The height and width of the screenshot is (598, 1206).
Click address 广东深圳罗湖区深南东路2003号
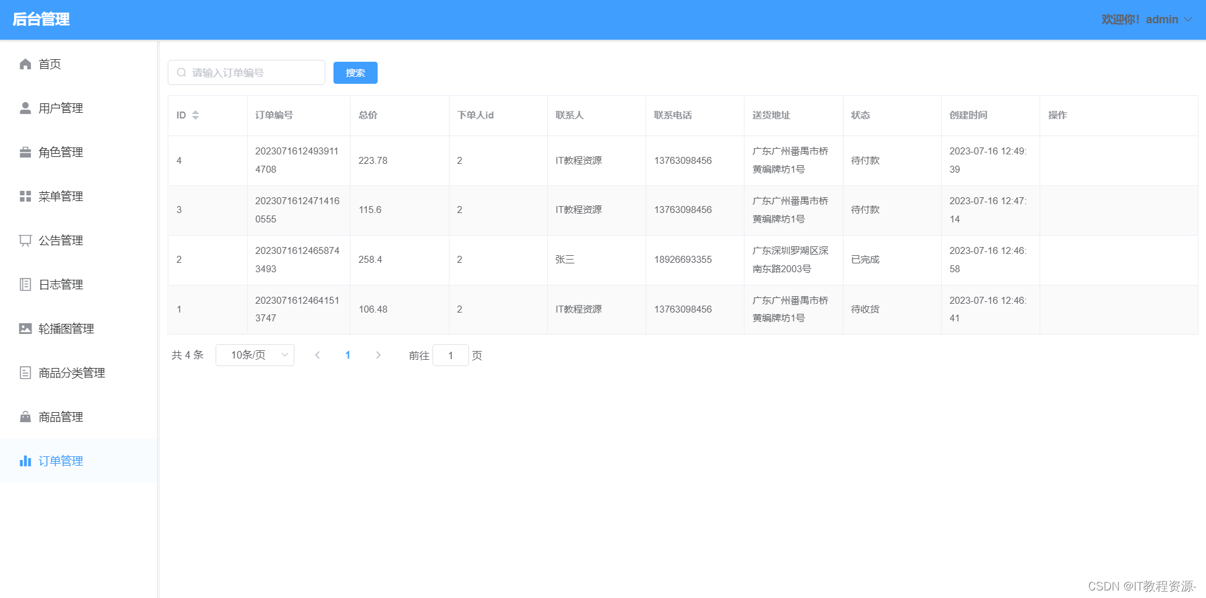(x=791, y=260)
